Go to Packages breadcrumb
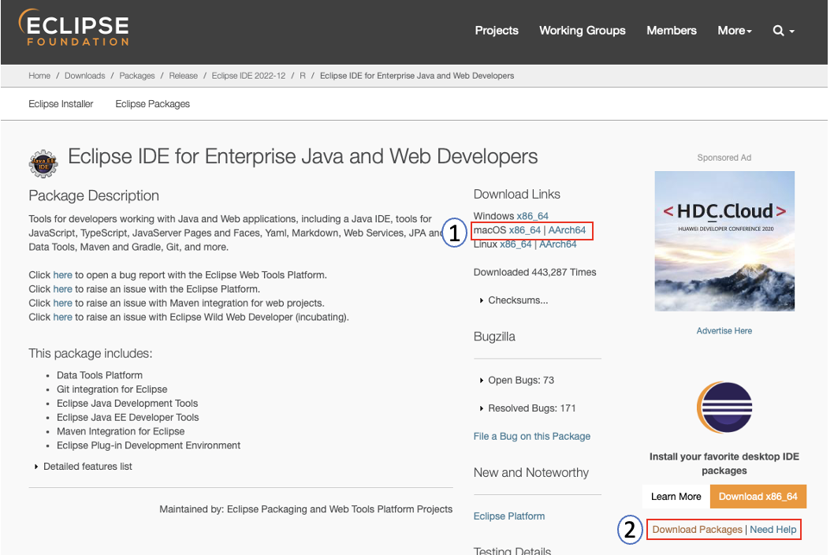Viewport: 834px width, 555px height. click(136, 76)
